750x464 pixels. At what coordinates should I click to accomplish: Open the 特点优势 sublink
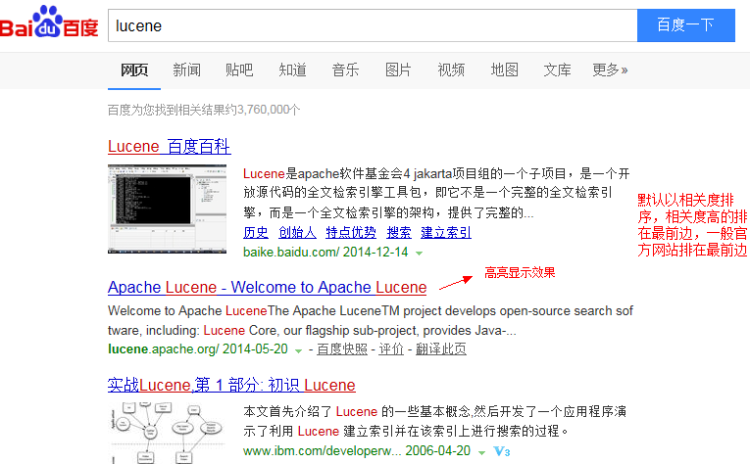pyautogui.click(x=351, y=232)
